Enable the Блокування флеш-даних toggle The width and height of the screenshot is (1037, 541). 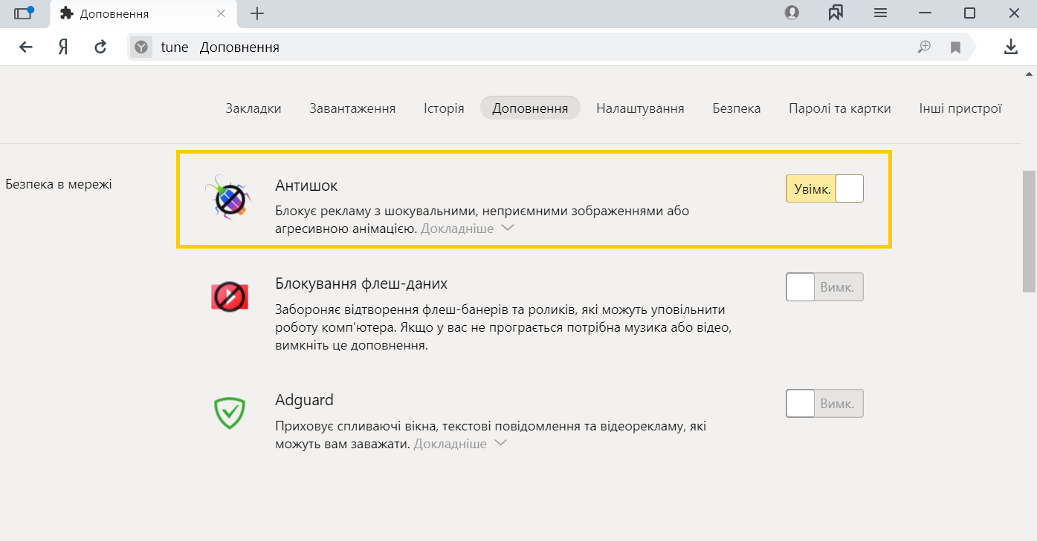(x=824, y=286)
